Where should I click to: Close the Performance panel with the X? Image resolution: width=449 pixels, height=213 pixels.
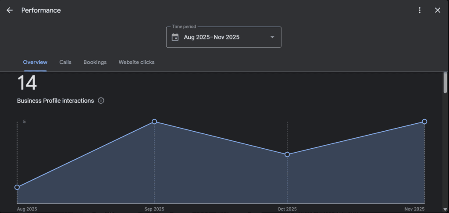pyautogui.click(x=437, y=10)
